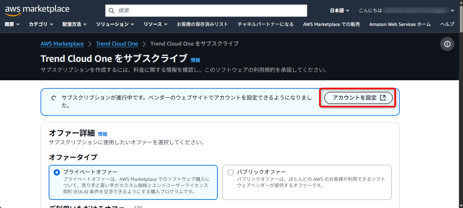
Task: Go to Amazon Web Services ホーム
Action: tap(400, 24)
